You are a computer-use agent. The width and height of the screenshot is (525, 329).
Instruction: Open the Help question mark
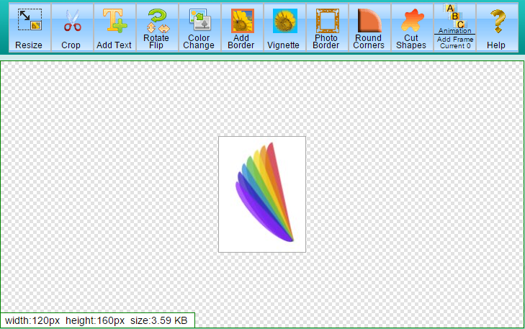pos(497,28)
